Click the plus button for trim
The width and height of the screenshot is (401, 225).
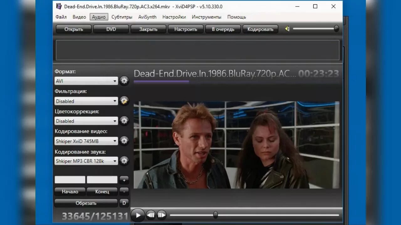124,180
